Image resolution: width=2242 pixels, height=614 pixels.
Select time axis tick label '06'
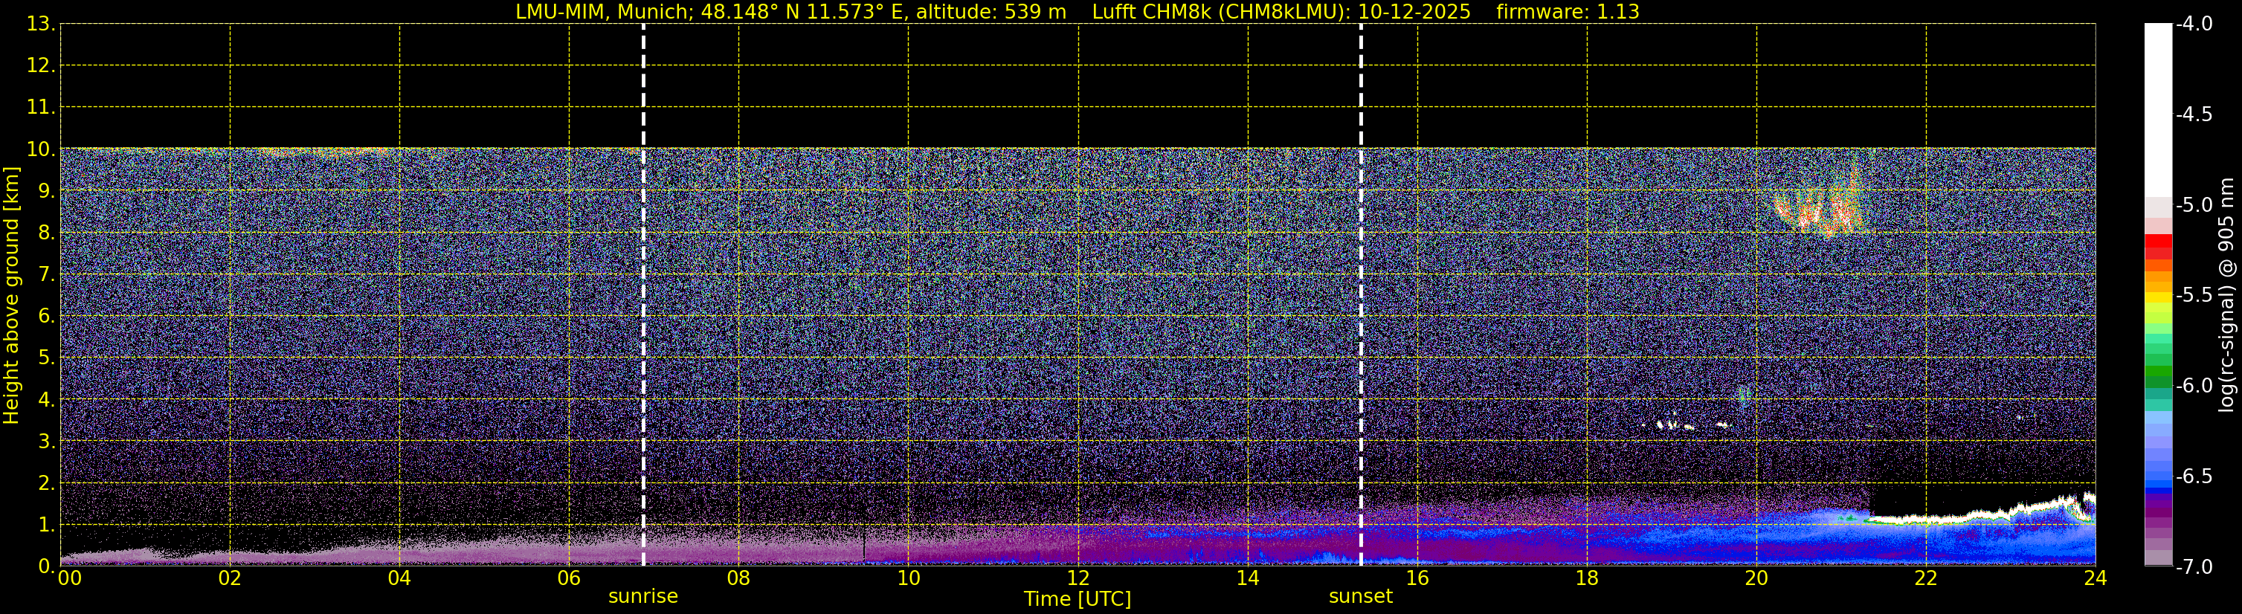pyautogui.click(x=569, y=578)
